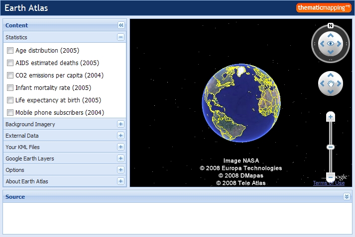Screen dimensions: 355x237
Task: Click the look-down arrow below eye icon
Action: 331,52
